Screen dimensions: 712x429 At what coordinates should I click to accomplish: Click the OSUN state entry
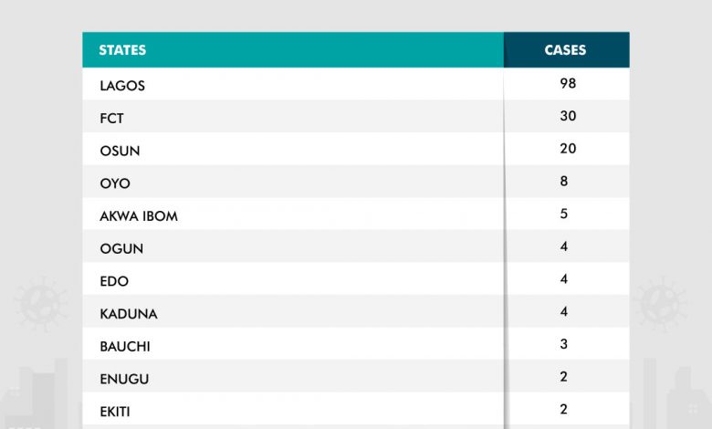click(120, 151)
